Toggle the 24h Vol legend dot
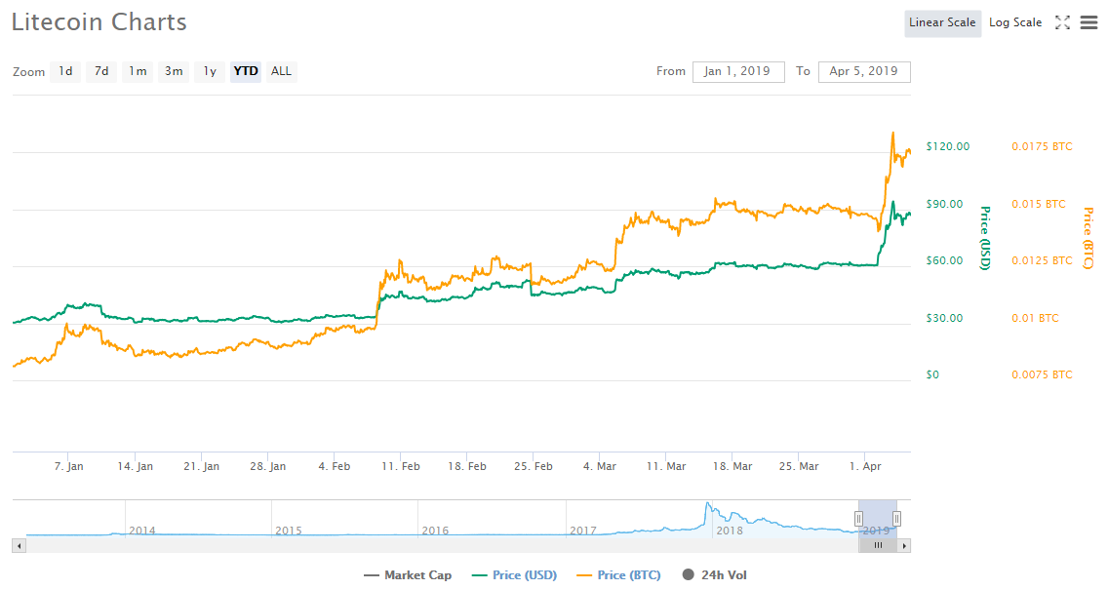This screenshot has width=1108, height=590. click(689, 574)
